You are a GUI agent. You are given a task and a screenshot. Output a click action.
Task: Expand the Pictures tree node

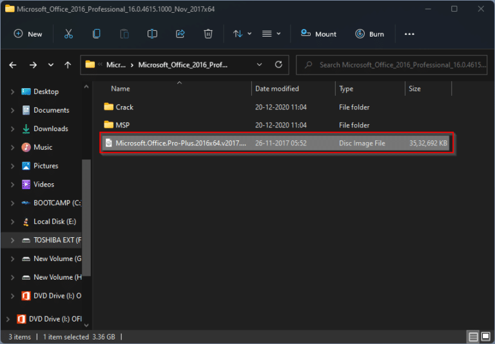[12, 166]
